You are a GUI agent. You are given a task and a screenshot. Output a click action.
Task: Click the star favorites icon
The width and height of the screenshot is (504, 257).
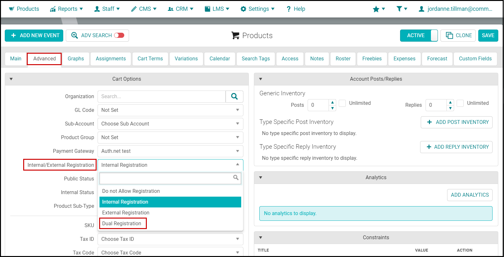pos(376,9)
